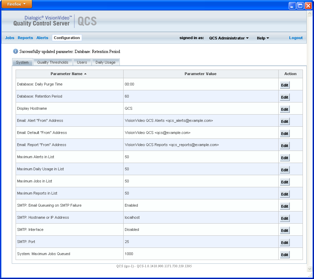Open the Firefox menu button
The image size is (314, 279).
[16, 4]
